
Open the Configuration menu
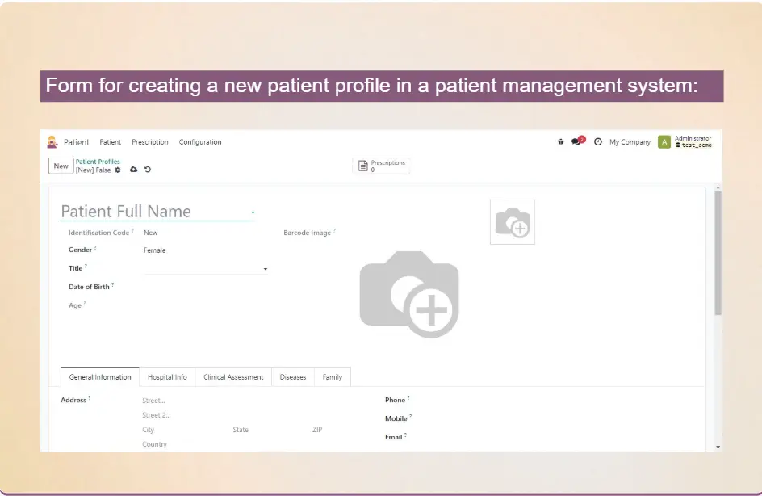[x=200, y=142]
